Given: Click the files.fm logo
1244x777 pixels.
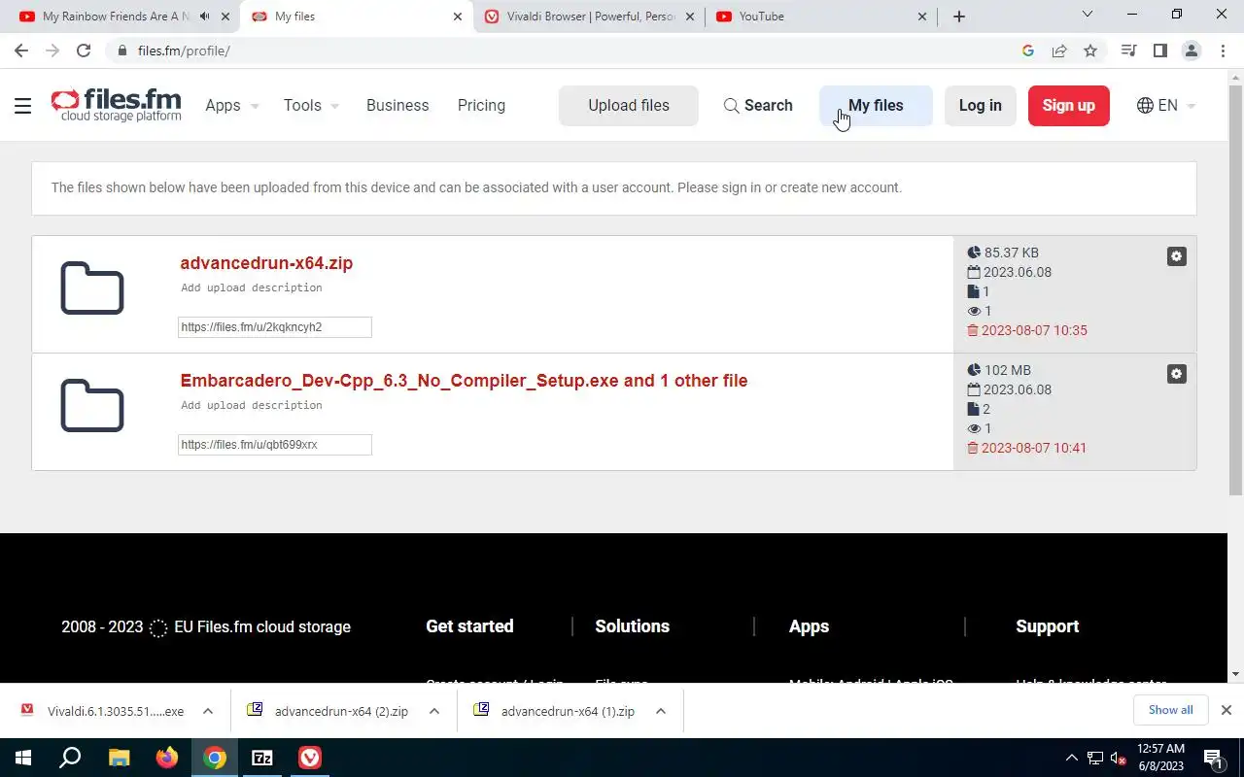Looking at the screenshot, I should tap(116, 105).
